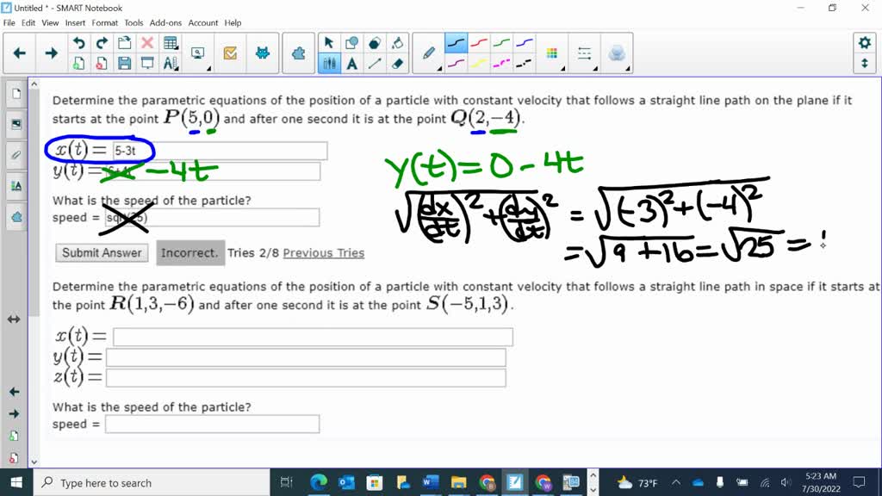Viewport: 882px width, 496px height.
Task: Select the red pen color
Action: (479, 41)
